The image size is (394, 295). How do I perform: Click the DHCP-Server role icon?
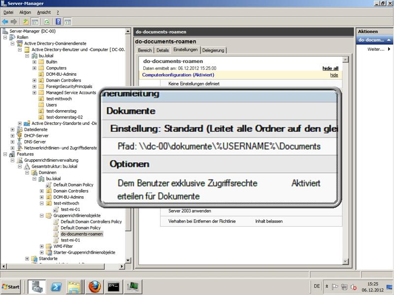pyautogui.click(x=20, y=136)
